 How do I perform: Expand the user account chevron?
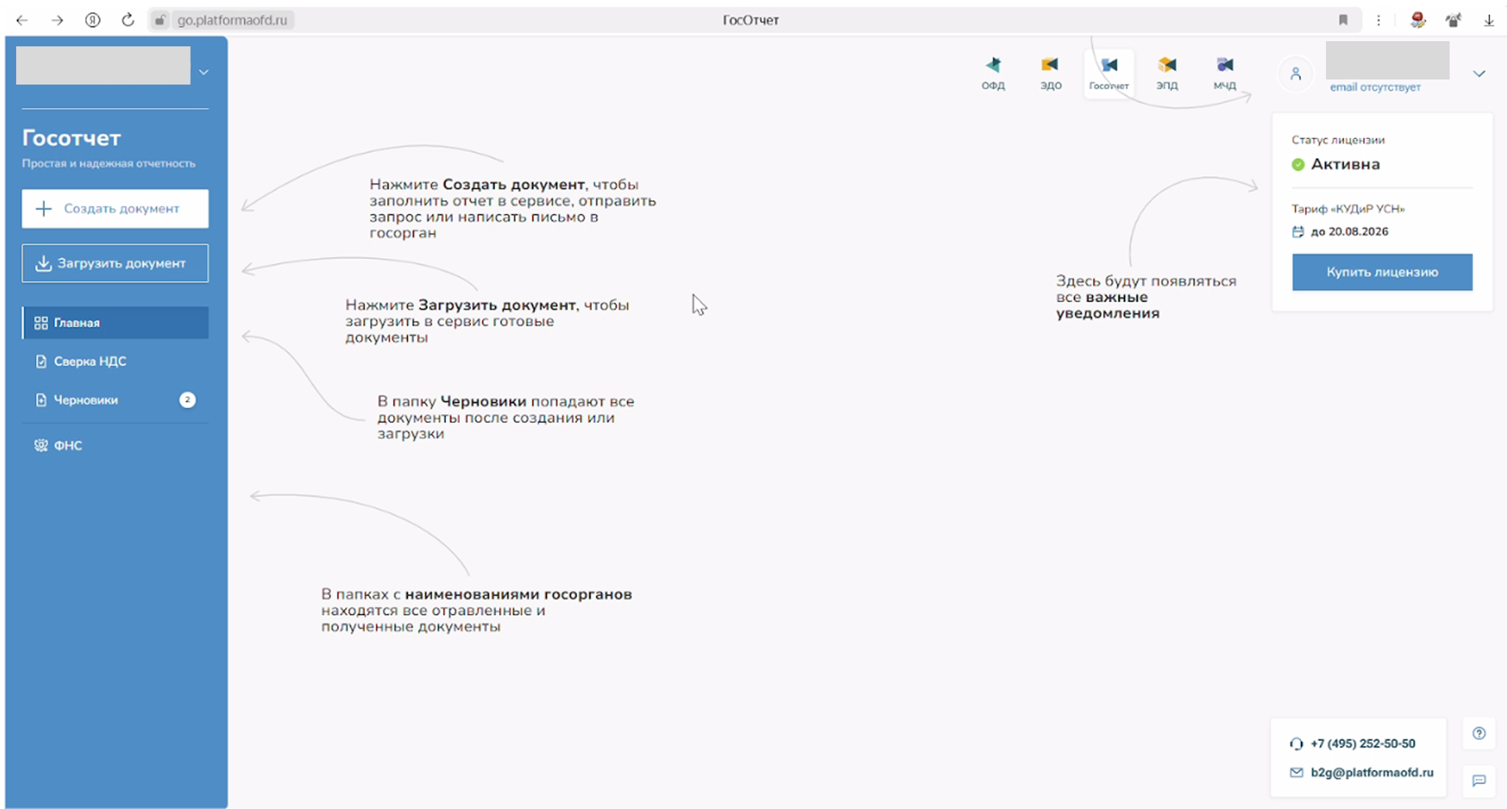1479,74
